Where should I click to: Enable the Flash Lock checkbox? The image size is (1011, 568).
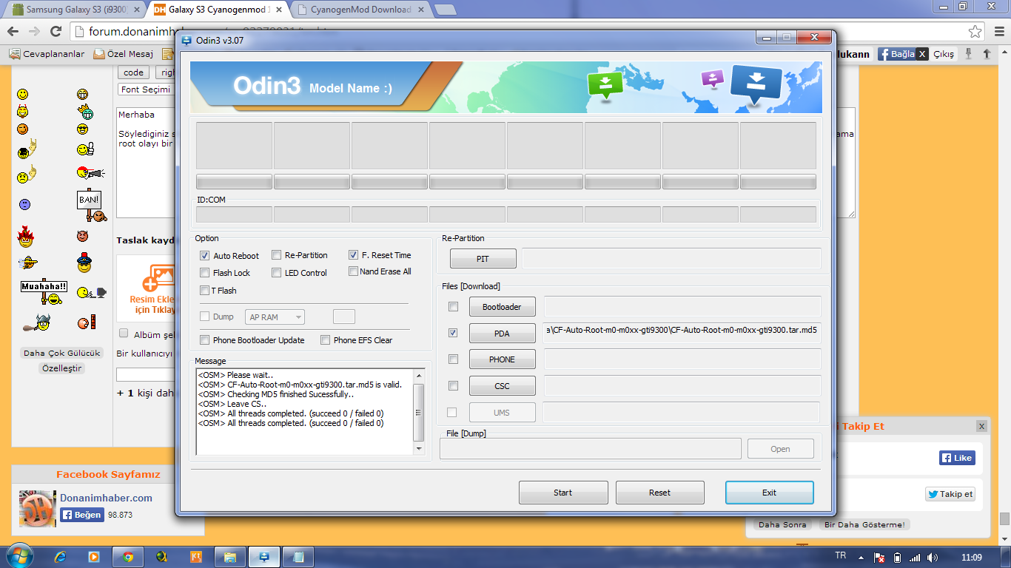205,273
